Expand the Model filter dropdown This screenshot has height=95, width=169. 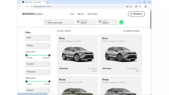click(x=38, y=37)
